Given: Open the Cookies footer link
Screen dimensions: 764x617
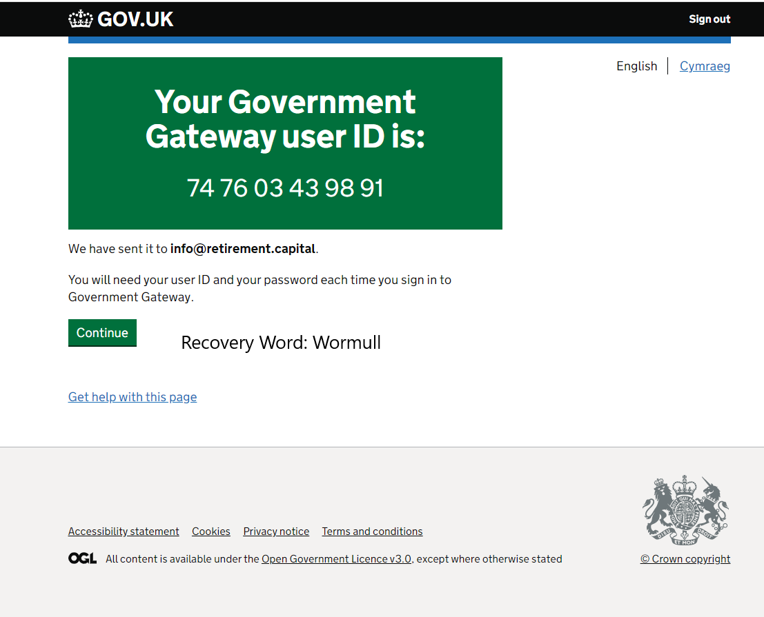Looking at the screenshot, I should tap(211, 532).
